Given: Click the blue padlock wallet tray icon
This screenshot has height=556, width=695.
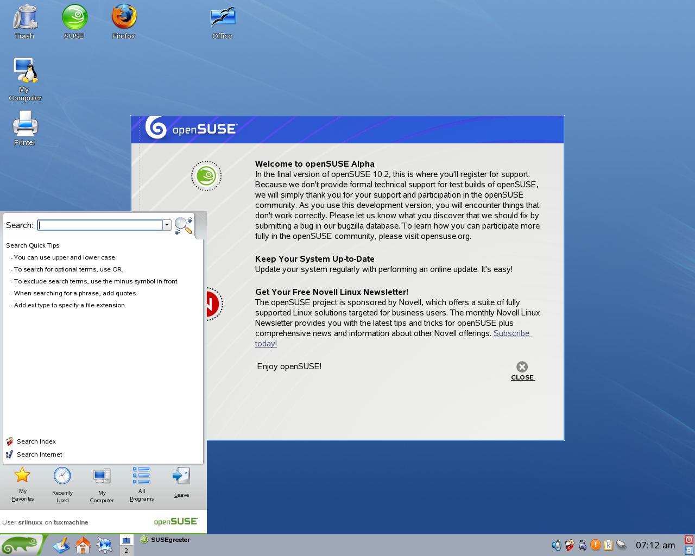Looking at the screenshot, I should 583,545.
